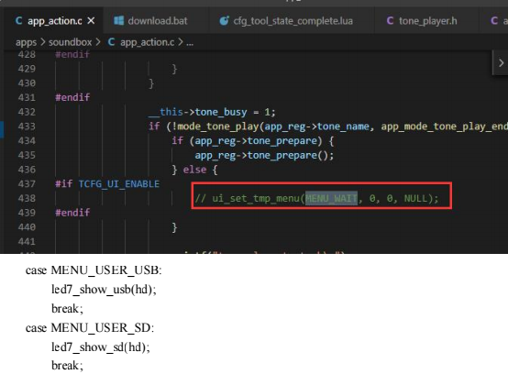Click the C icon on tone_player.h tab

pos(390,21)
